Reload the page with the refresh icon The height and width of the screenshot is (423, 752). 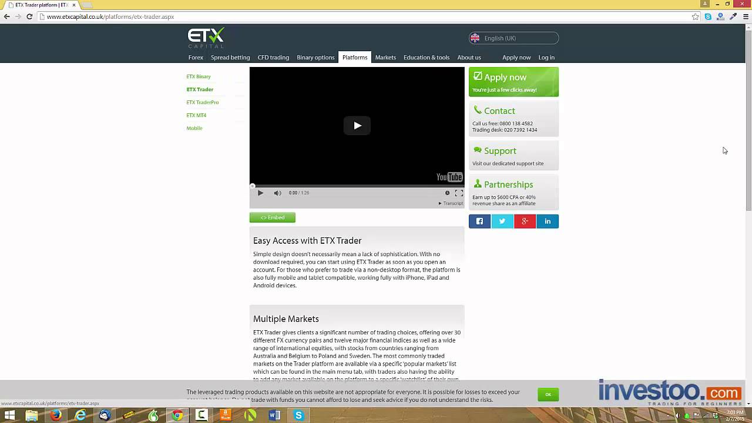(x=29, y=16)
